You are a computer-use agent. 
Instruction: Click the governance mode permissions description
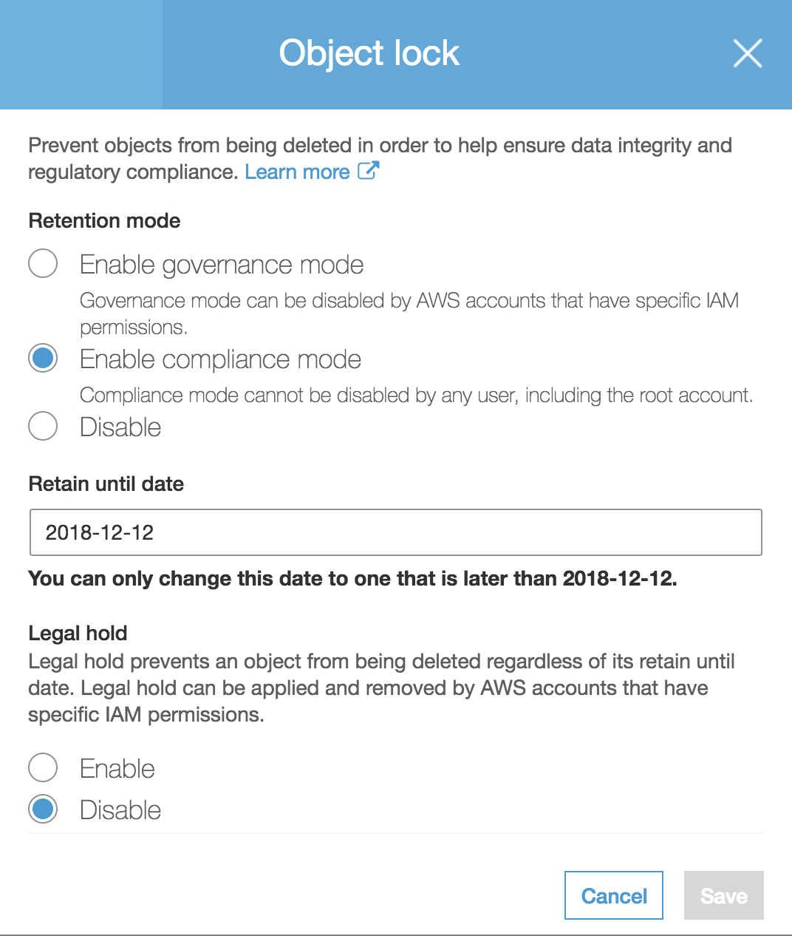click(409, 300)
